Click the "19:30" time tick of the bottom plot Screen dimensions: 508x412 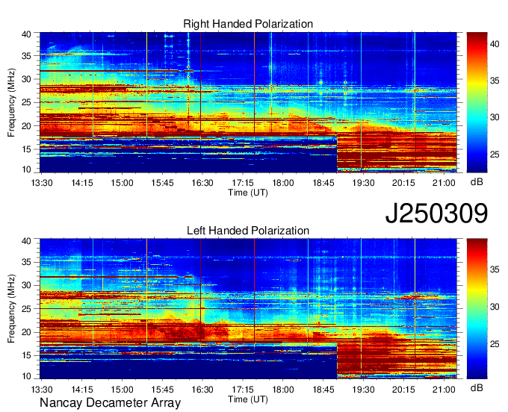[363, 390]
